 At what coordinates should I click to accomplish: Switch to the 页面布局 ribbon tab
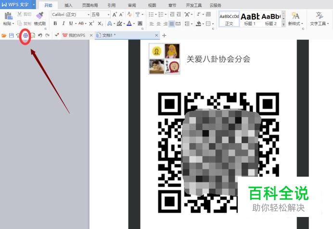90,5
